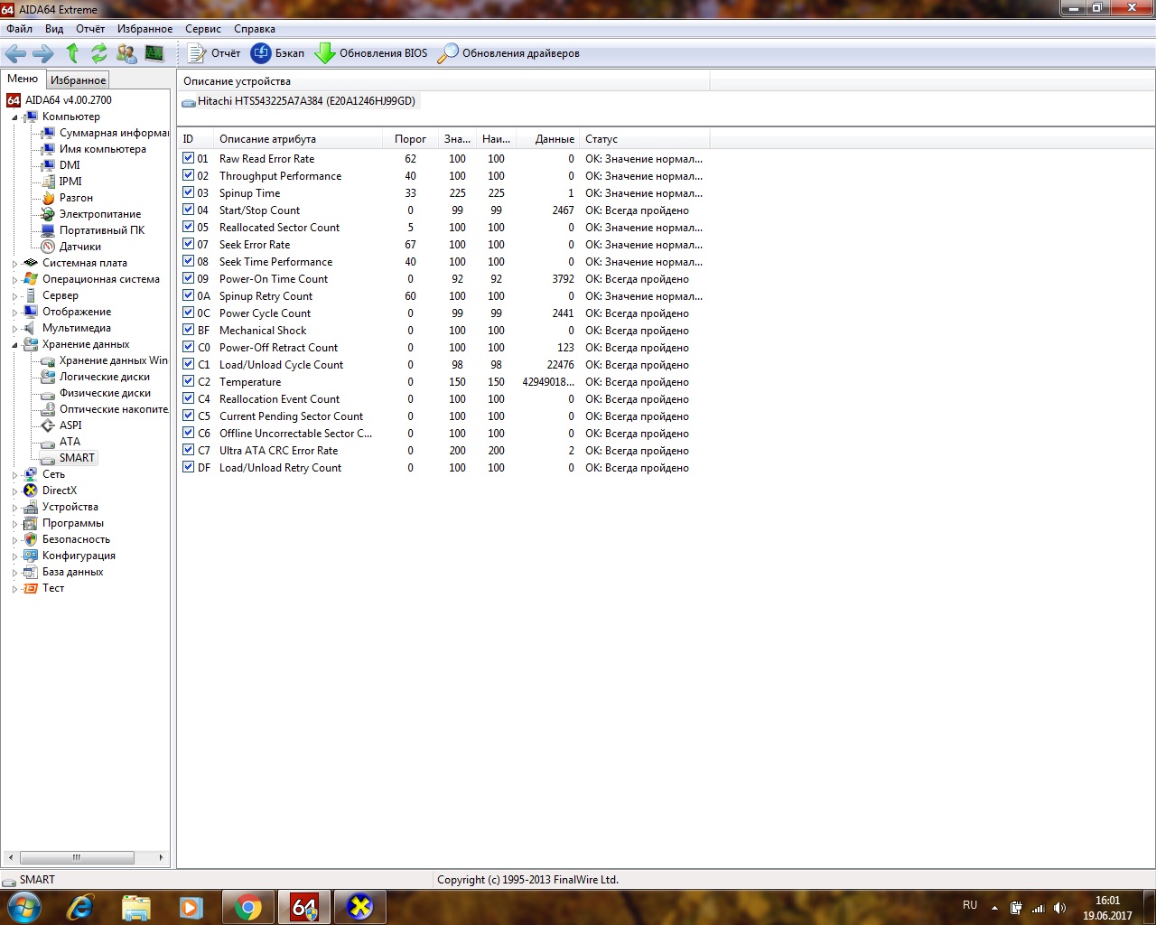Open the Электропитание tree item
Image resolution: width=1156 pixels, height=925 pixels.
coord(91,214)
